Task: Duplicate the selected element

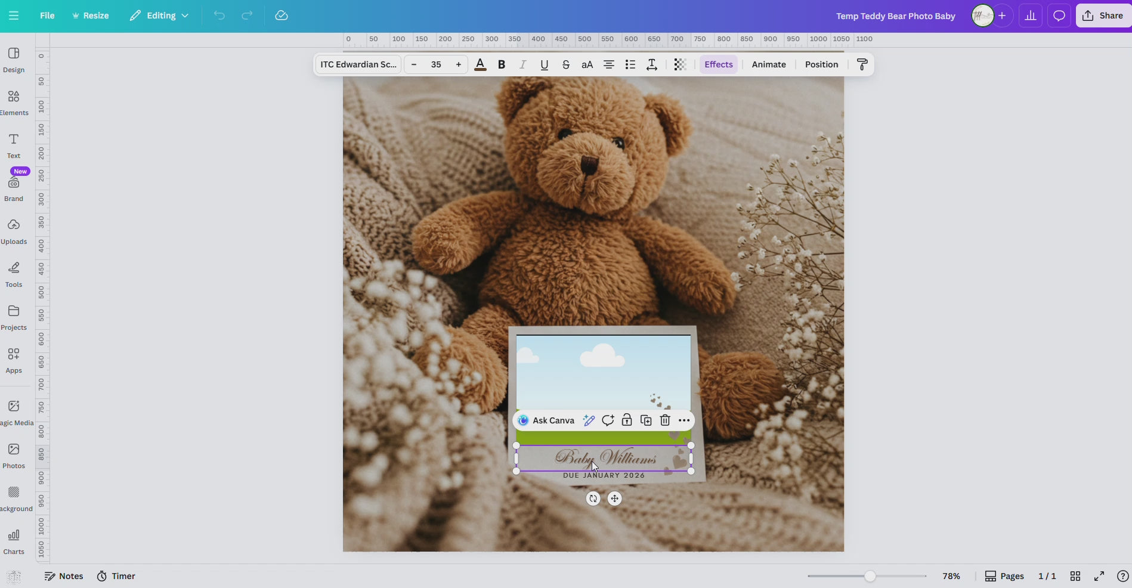Action: click(645, 420)
